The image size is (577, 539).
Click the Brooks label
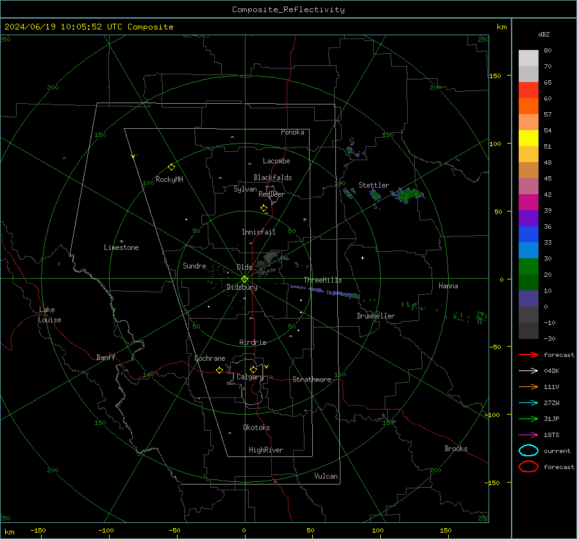pyautogui.click(x=456, y=449)
